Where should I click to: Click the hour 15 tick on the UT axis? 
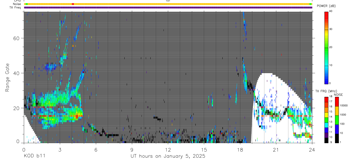(204, 149)
